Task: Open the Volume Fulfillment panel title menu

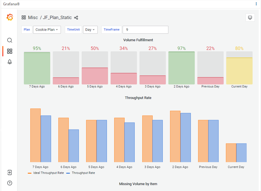Action: click(138, 40)
